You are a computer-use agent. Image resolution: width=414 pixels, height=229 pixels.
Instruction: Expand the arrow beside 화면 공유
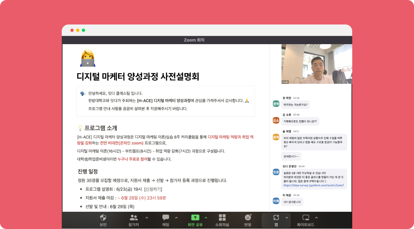(x=206, y=218)
